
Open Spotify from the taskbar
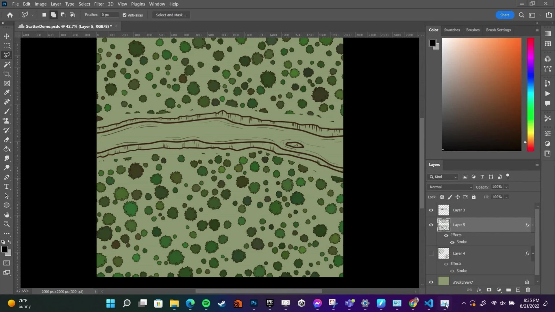(206, 303)
